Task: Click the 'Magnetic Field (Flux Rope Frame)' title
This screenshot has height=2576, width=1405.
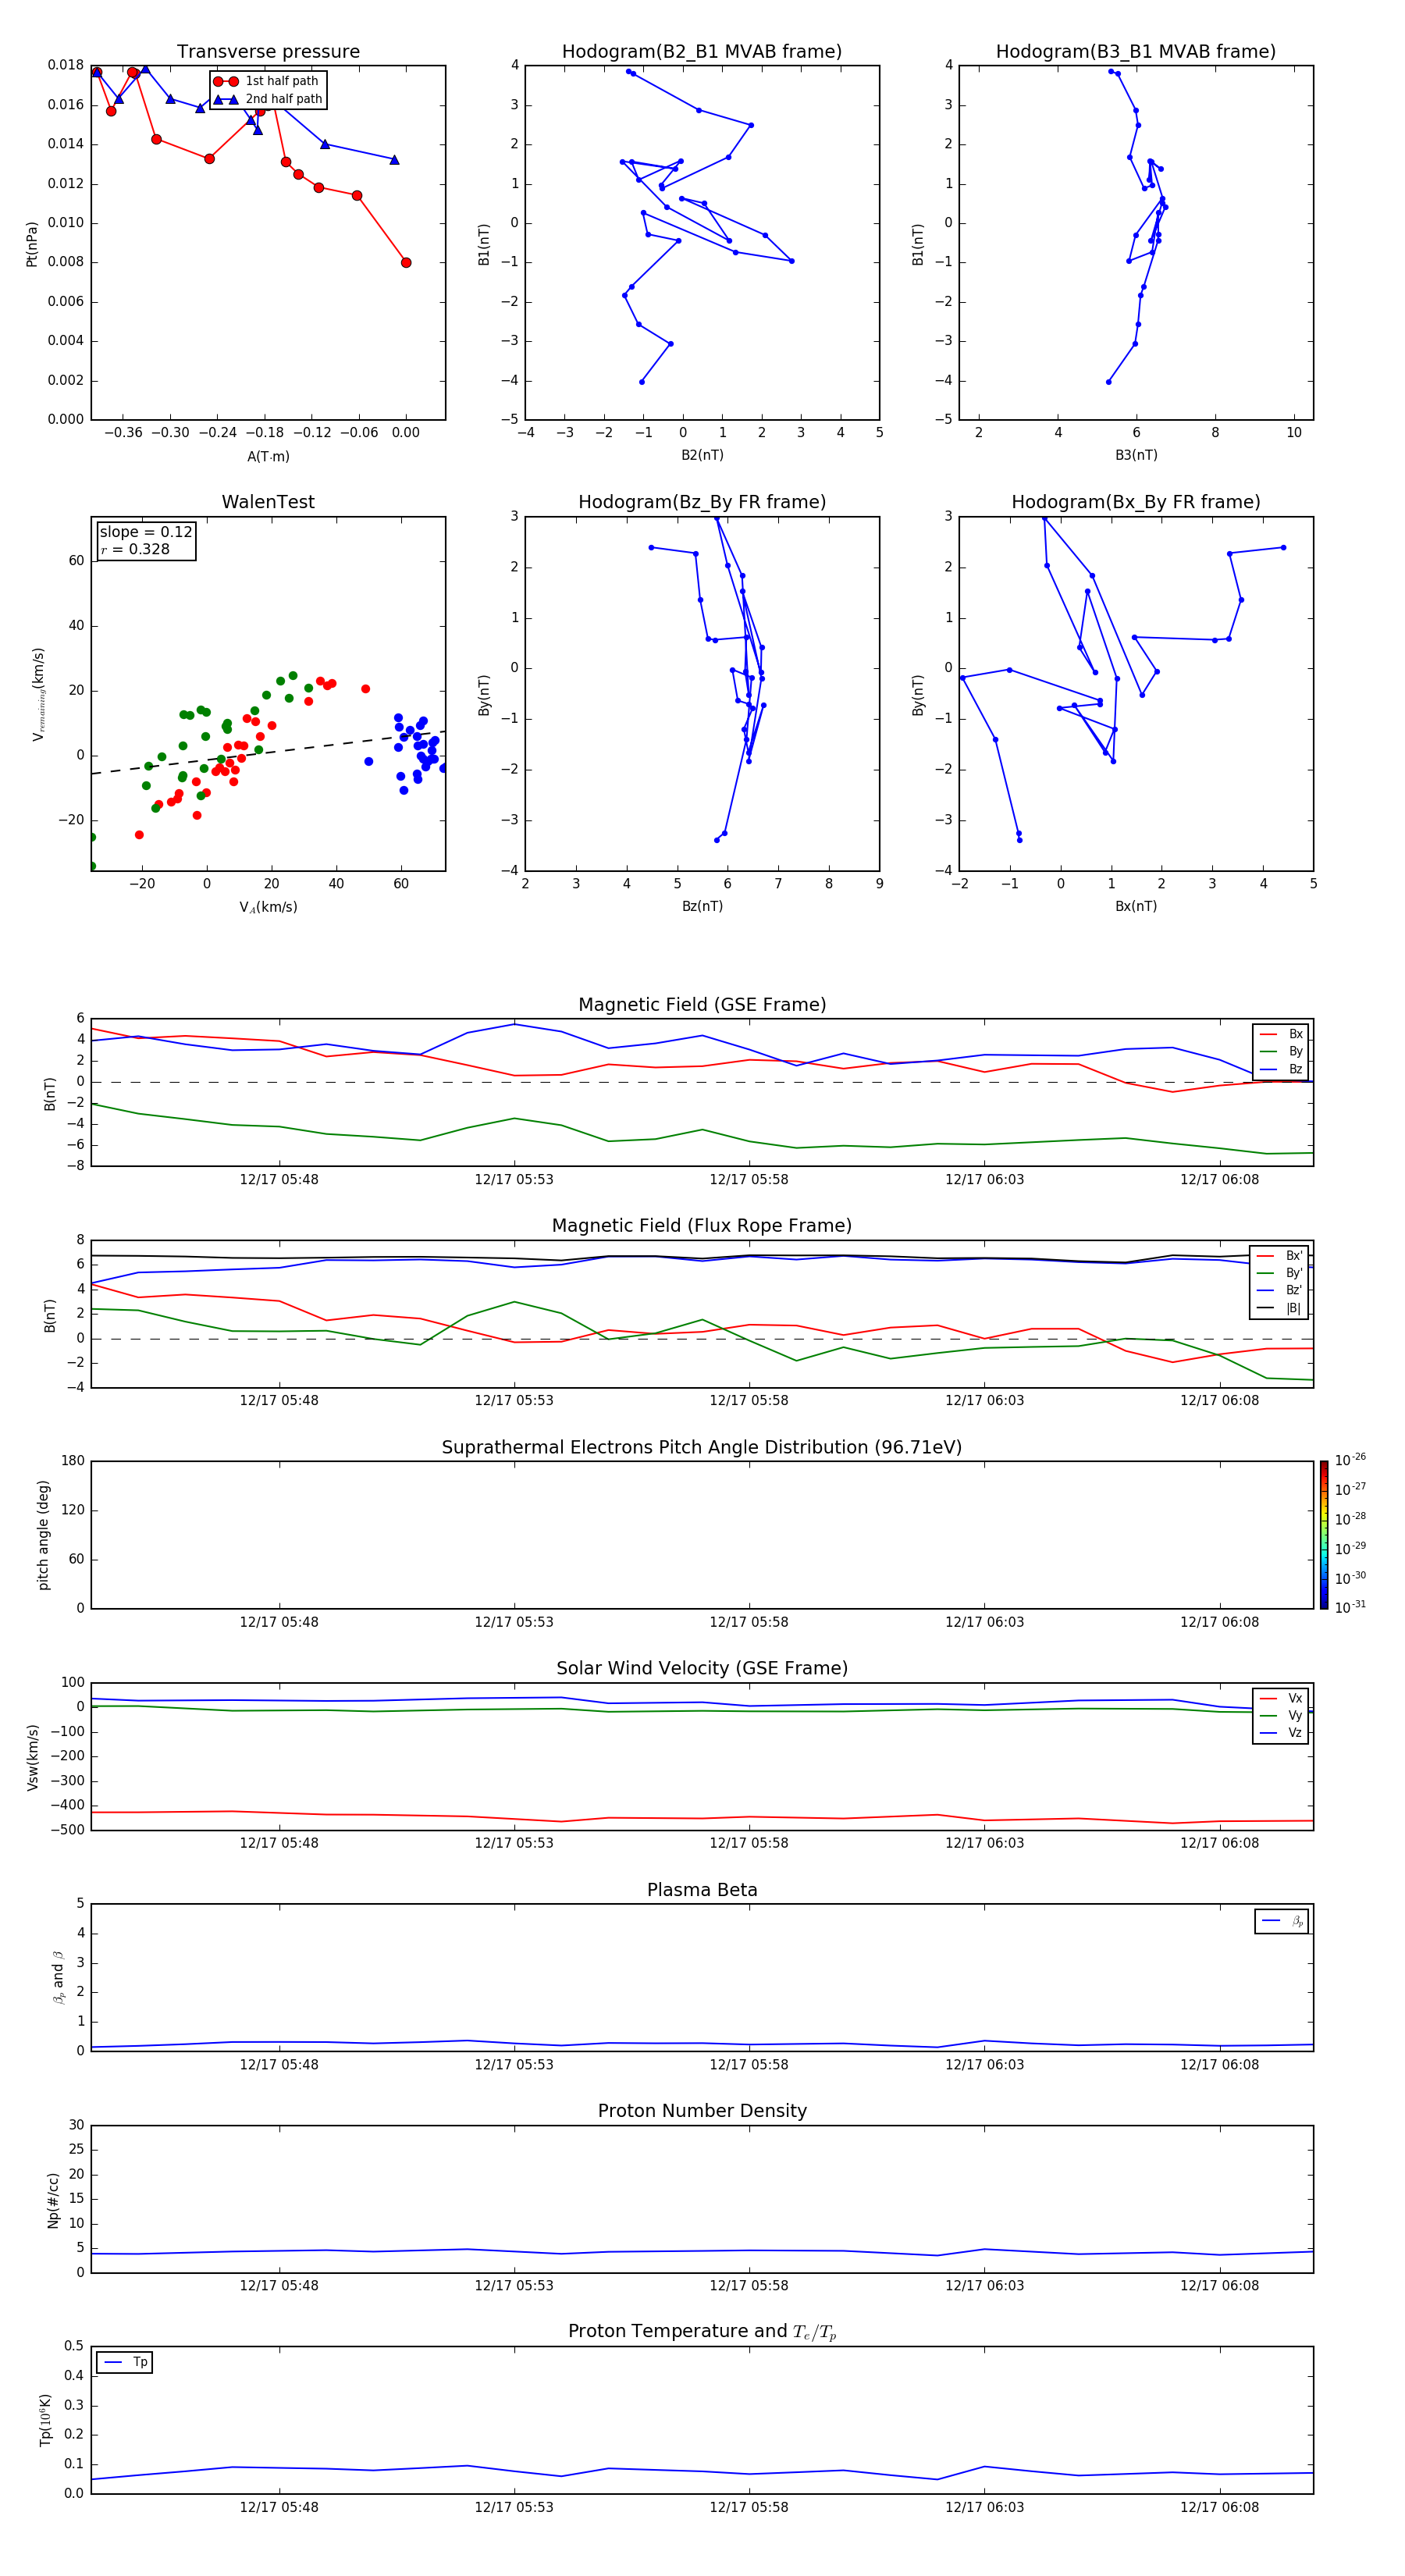Action: point(702,1226)
